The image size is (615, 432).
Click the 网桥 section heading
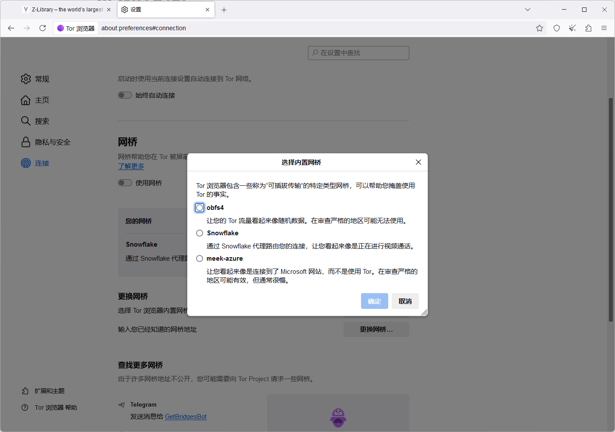pyautogui.click(x=128, y=142)
